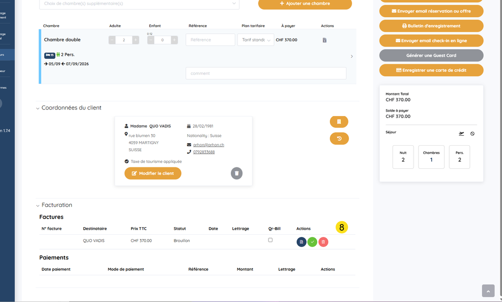Open the Tarif standard plan dropdown
Image resolution: width=502 pixels, height=302 pixels.
pos(256,40)
